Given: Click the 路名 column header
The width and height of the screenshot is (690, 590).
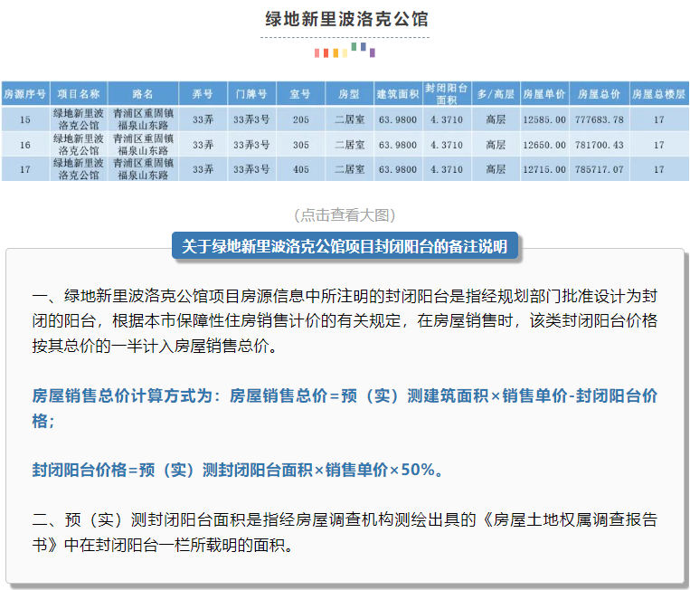Looking at the screenshot, I should (143, 94).
